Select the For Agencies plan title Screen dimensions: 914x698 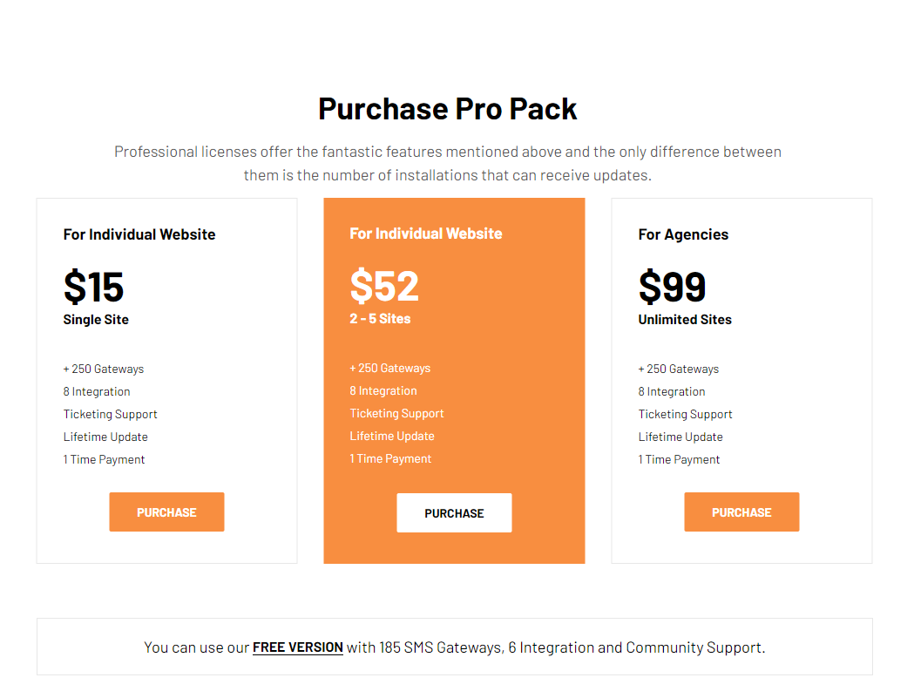coord(683,234)
